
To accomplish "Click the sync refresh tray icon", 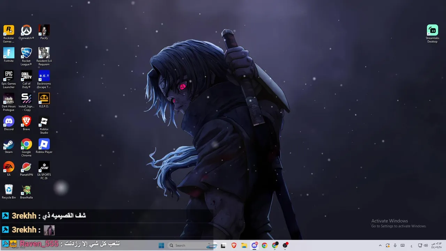I will (x=388, y=245).
